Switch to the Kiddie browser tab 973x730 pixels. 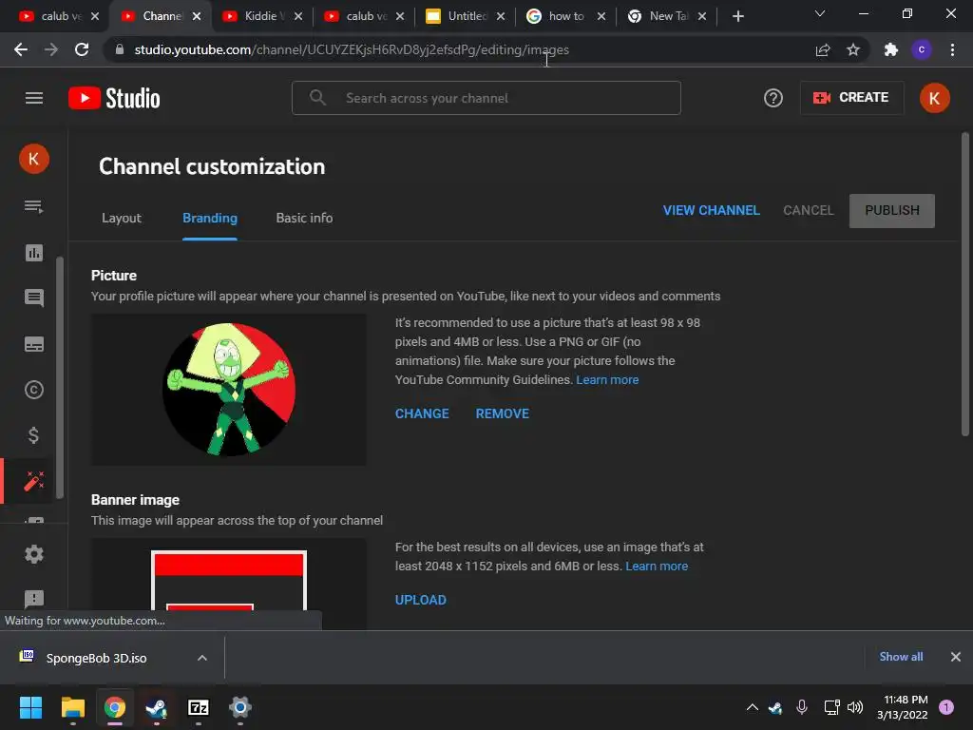260,16
